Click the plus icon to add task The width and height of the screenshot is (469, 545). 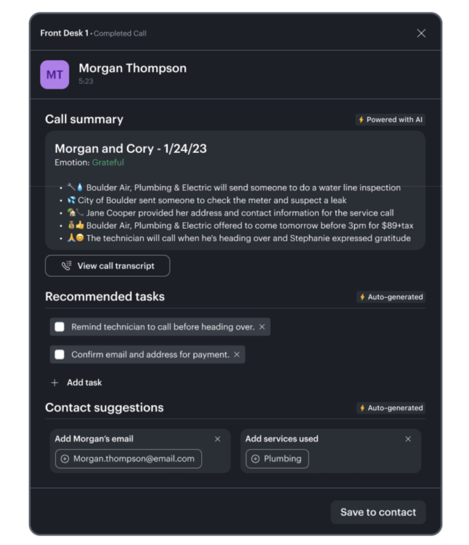coord(54,383)
